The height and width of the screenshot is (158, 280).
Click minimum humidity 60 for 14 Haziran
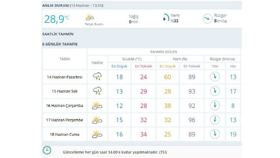[168, 77]
